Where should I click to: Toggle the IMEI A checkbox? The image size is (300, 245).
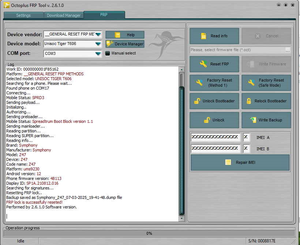[x=247, y=137]
